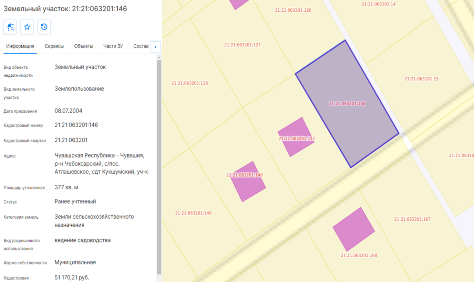Open the Состав tab
Image resolution: width=474 pixels, height=282 pixels.
(x=141, y=46)
